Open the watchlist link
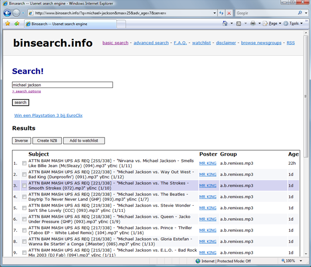The height and width of the screenshot is (267, 311). click(201, 42)
